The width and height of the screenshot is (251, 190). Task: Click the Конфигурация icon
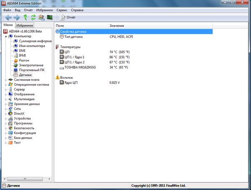tap(10, 133)
